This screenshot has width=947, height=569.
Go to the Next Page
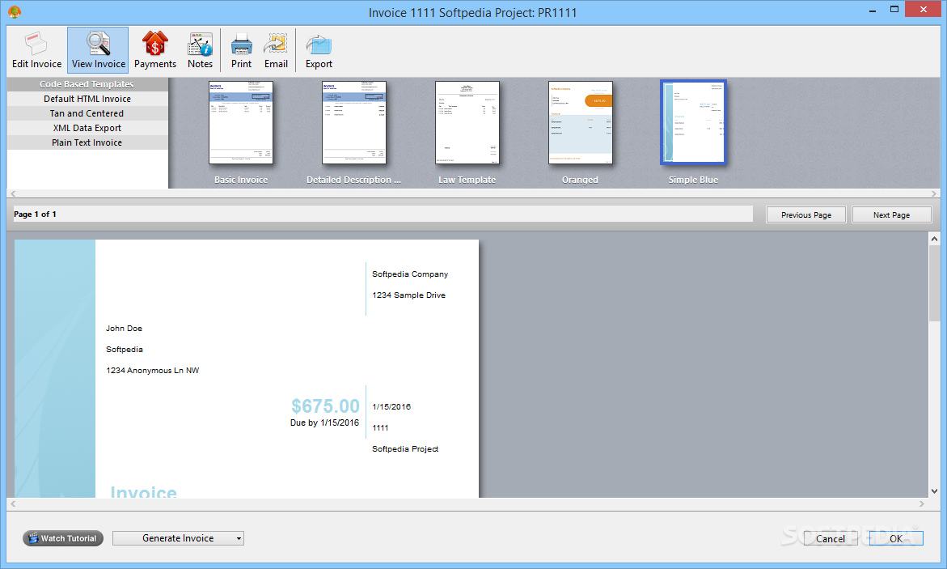coord(891,214)
